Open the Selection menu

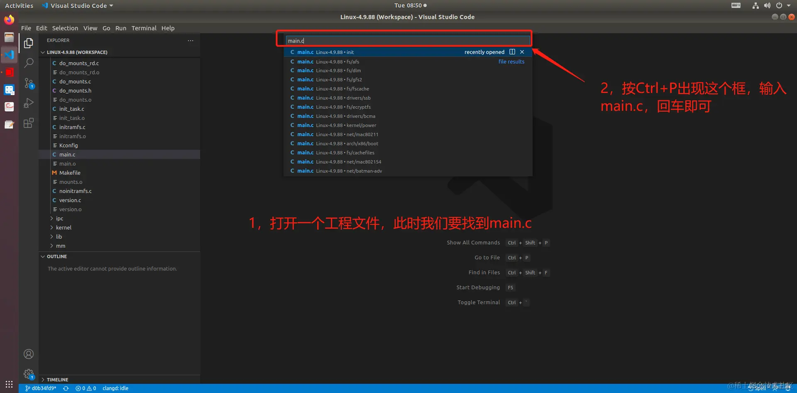(x=65, y=28)
